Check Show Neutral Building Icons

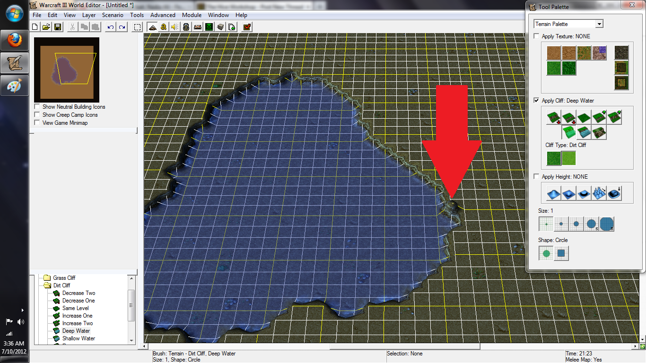(x=37, y=107)
